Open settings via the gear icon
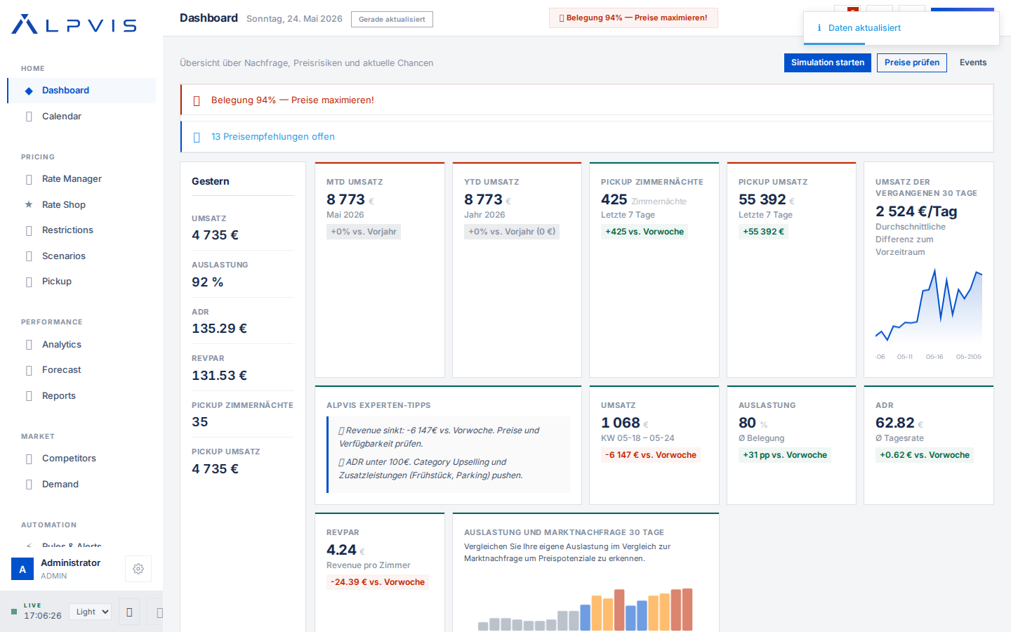1011x632 pixels. tap(138, 569)
